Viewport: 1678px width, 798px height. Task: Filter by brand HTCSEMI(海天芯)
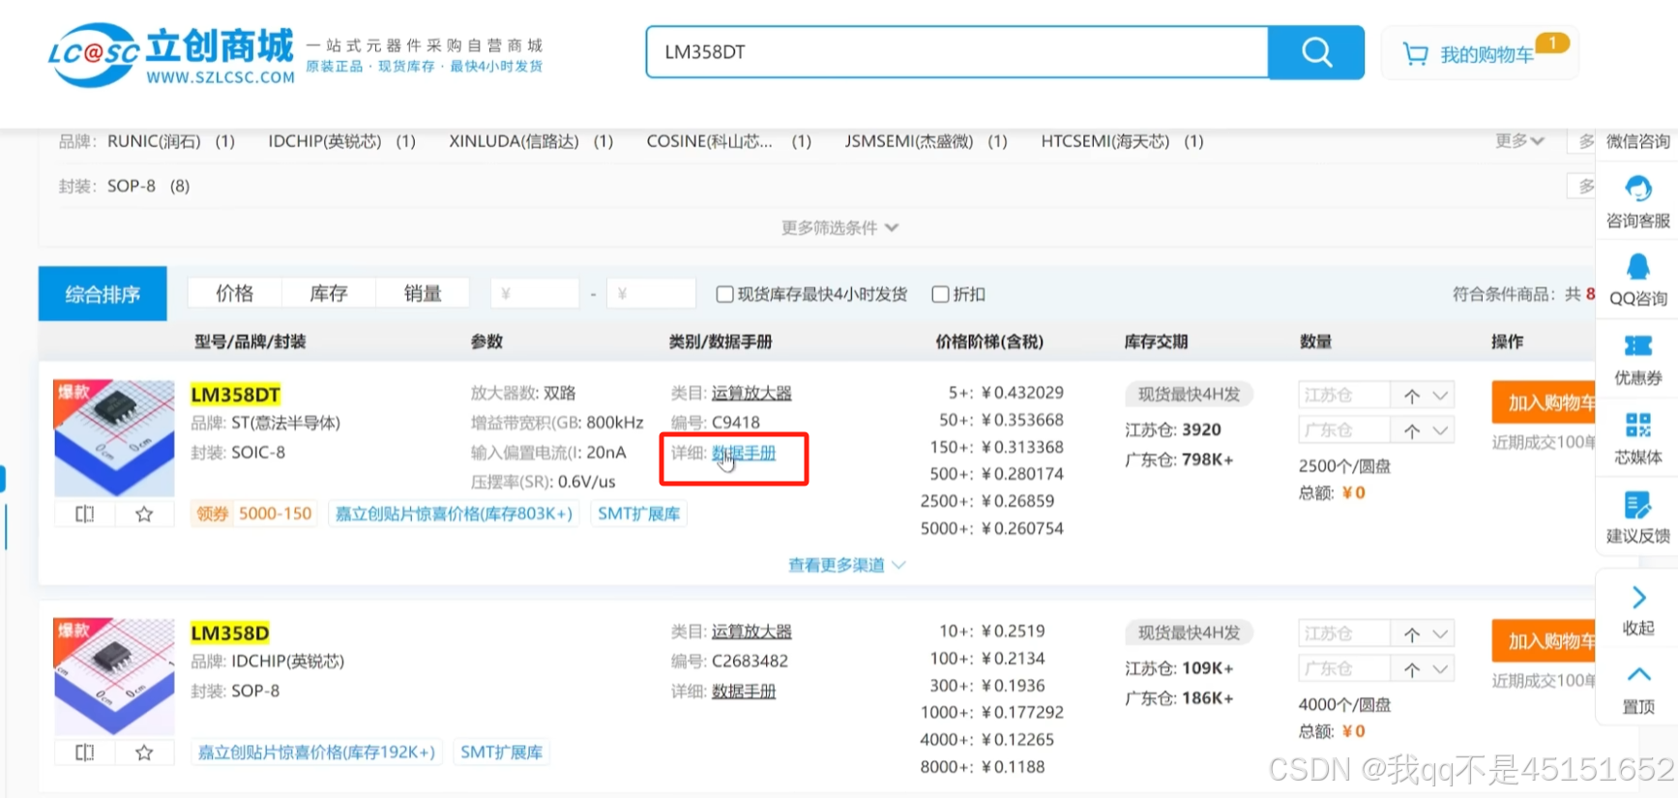point(1105,141)
